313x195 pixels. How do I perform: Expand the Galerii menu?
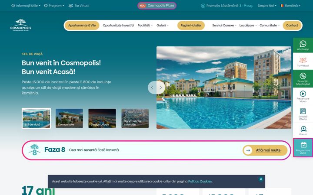click(x=162, y=25)
